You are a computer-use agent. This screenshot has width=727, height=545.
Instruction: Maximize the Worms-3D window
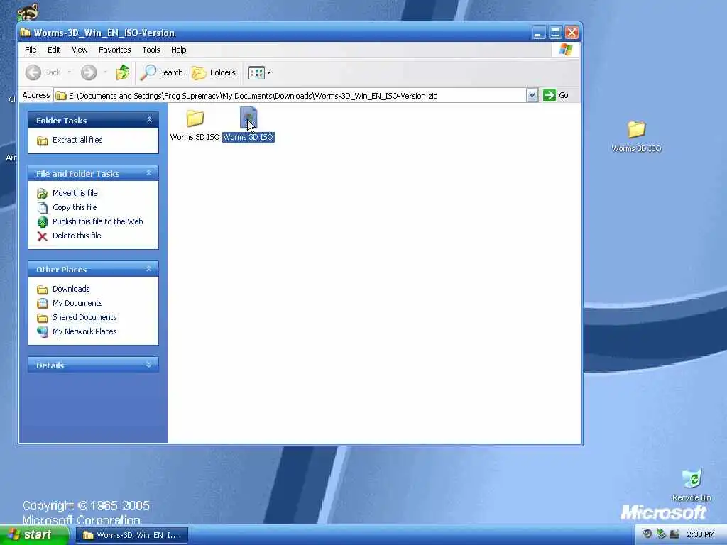point(555,33)
